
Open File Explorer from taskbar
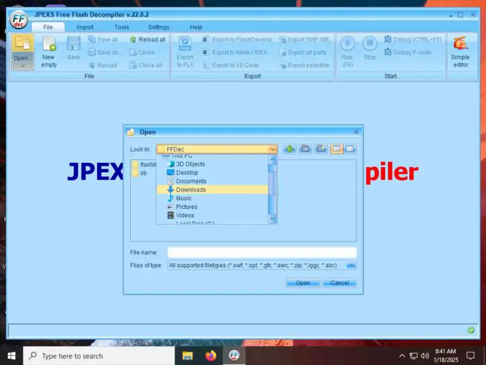[187, 355]
